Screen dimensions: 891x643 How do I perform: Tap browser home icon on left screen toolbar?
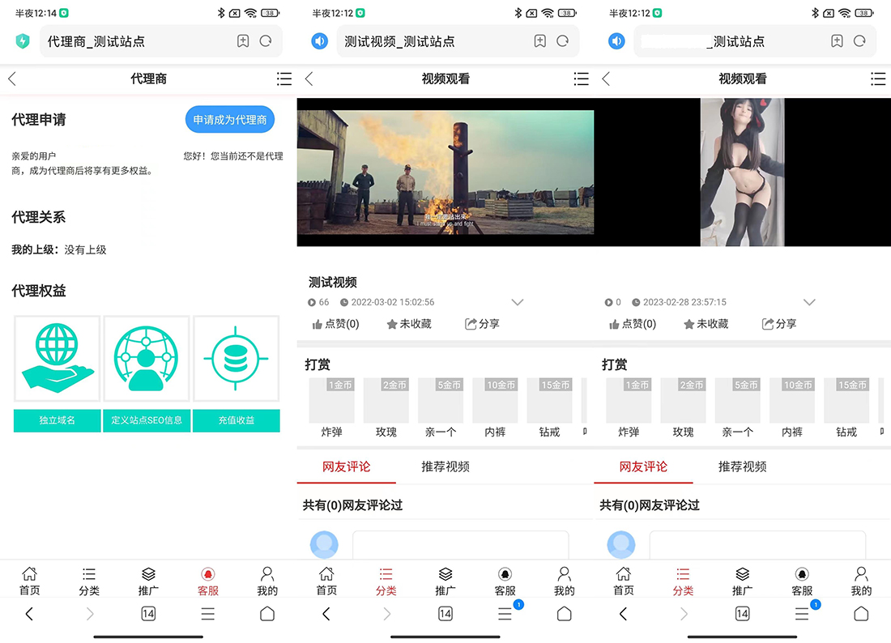pyautogui.click(x=267, y=614)
